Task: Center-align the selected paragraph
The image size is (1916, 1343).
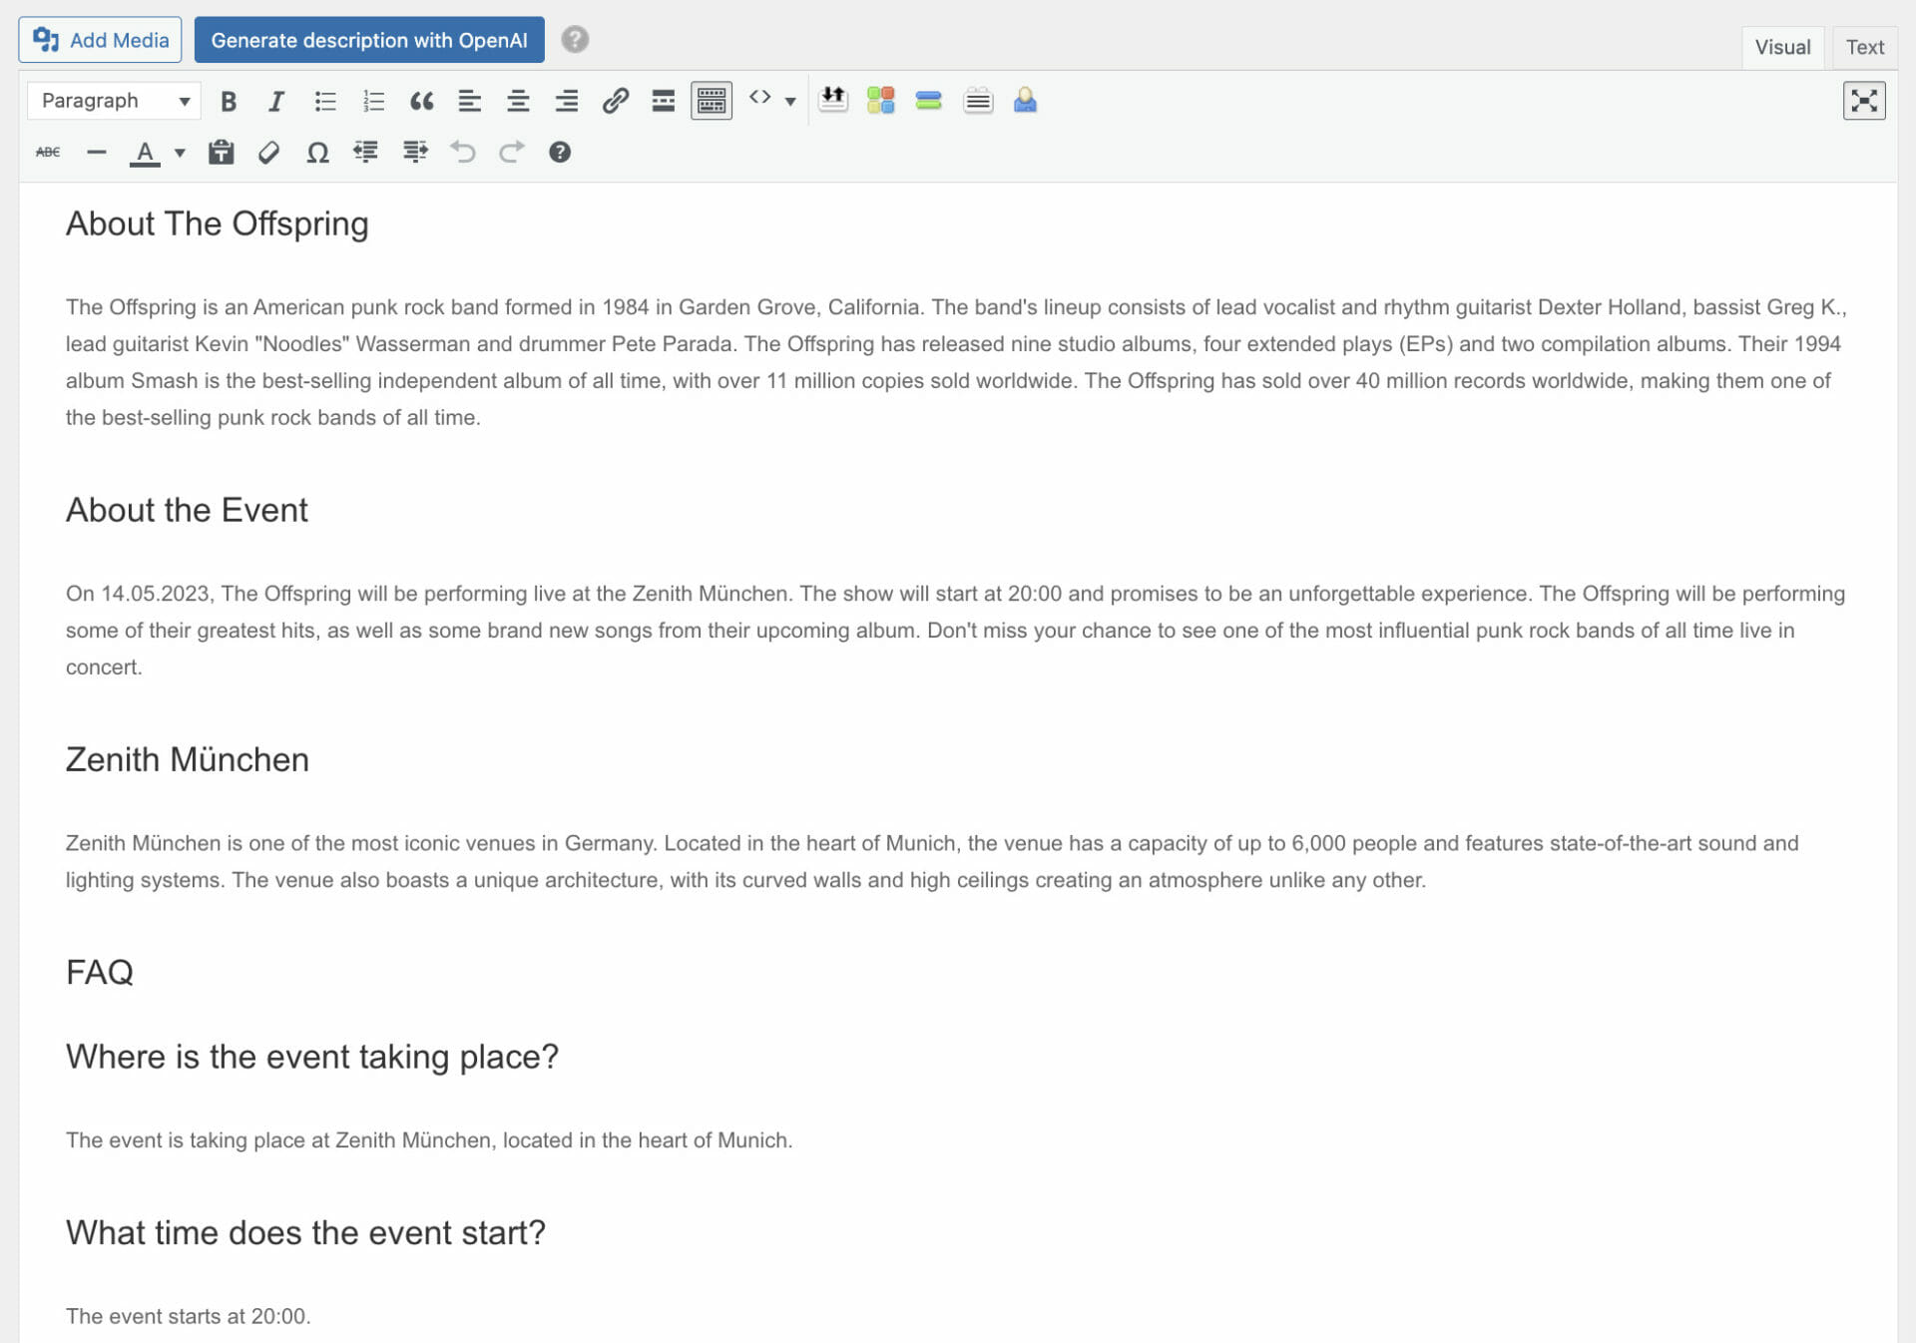Action: pos(517,100)
